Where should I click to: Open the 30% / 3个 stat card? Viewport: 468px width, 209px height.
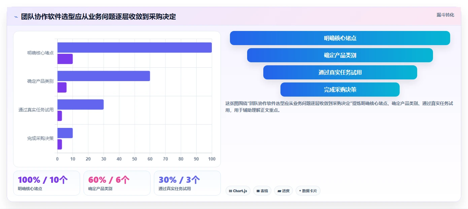(187, 183)
